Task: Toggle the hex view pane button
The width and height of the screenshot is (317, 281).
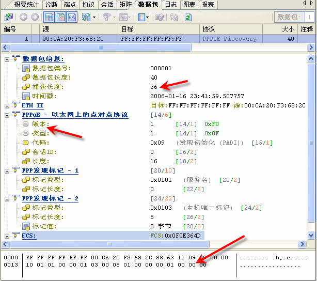Action: coord(72,17)
